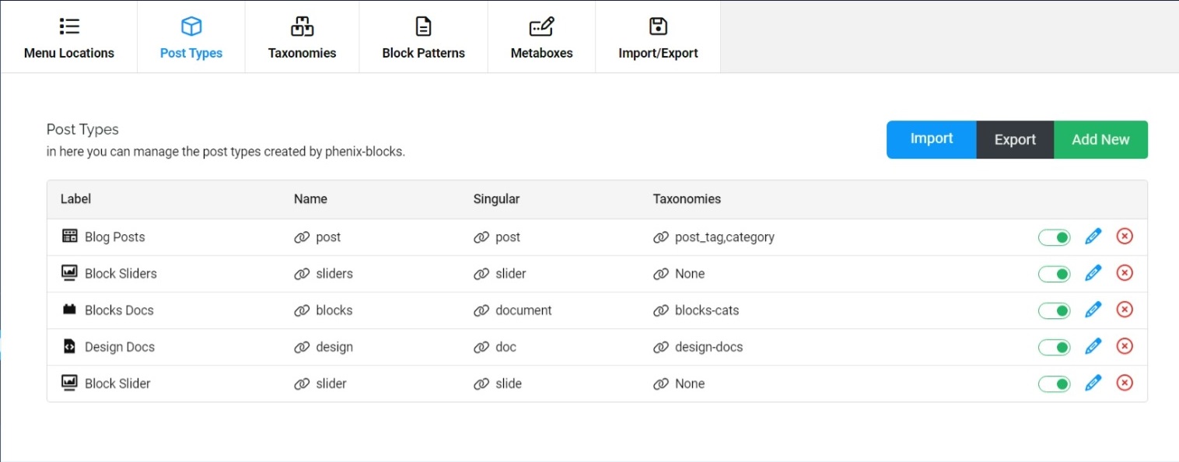Turn off the Block Sliders toggle

[x=1055, y=274]
